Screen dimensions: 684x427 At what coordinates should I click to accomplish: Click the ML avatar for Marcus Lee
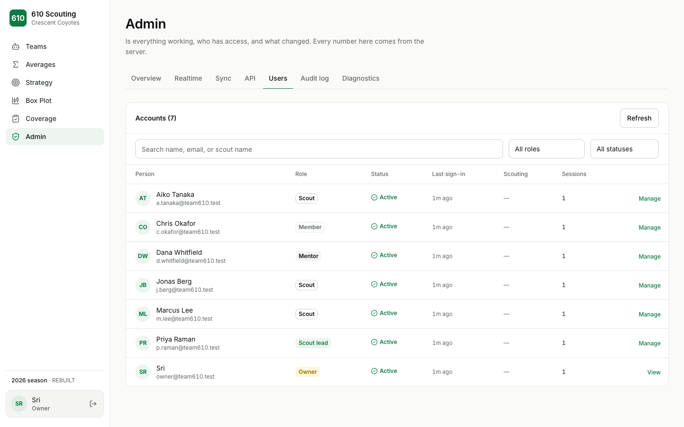[x=143, y=314]
